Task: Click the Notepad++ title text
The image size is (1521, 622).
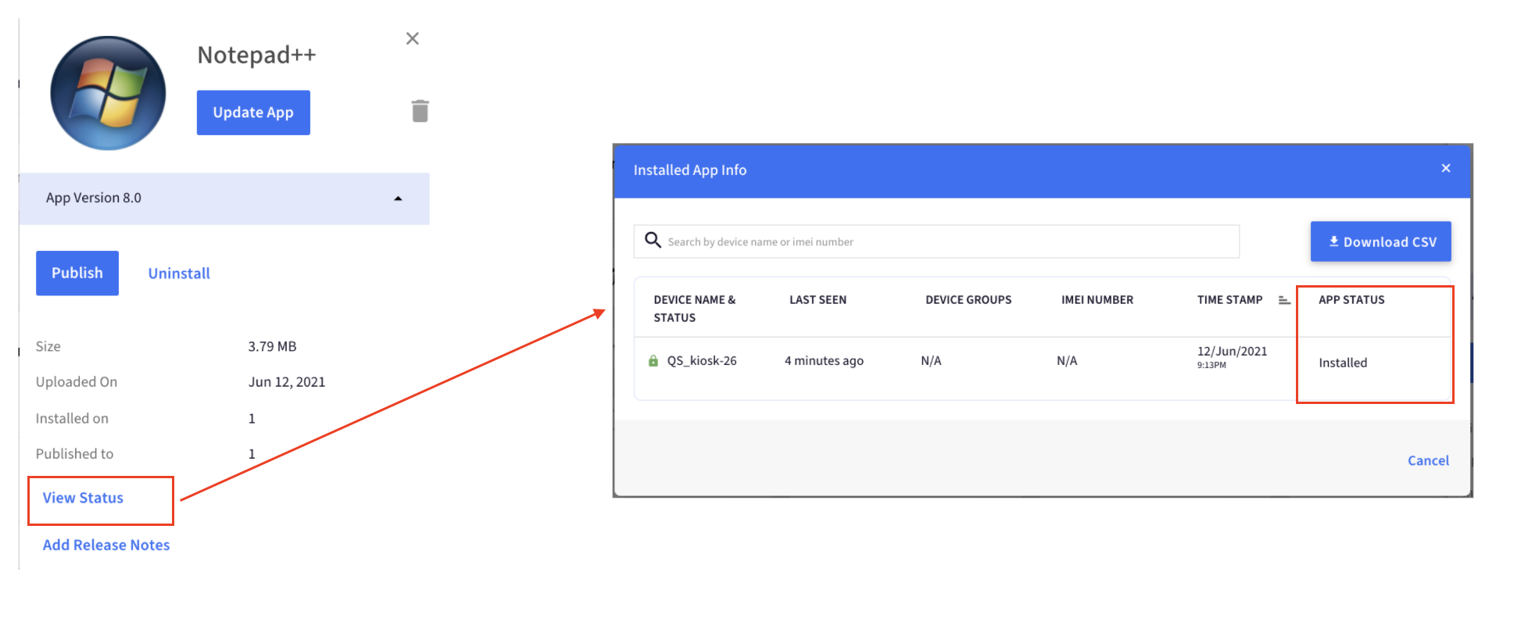Action: (x=256, y=55)
